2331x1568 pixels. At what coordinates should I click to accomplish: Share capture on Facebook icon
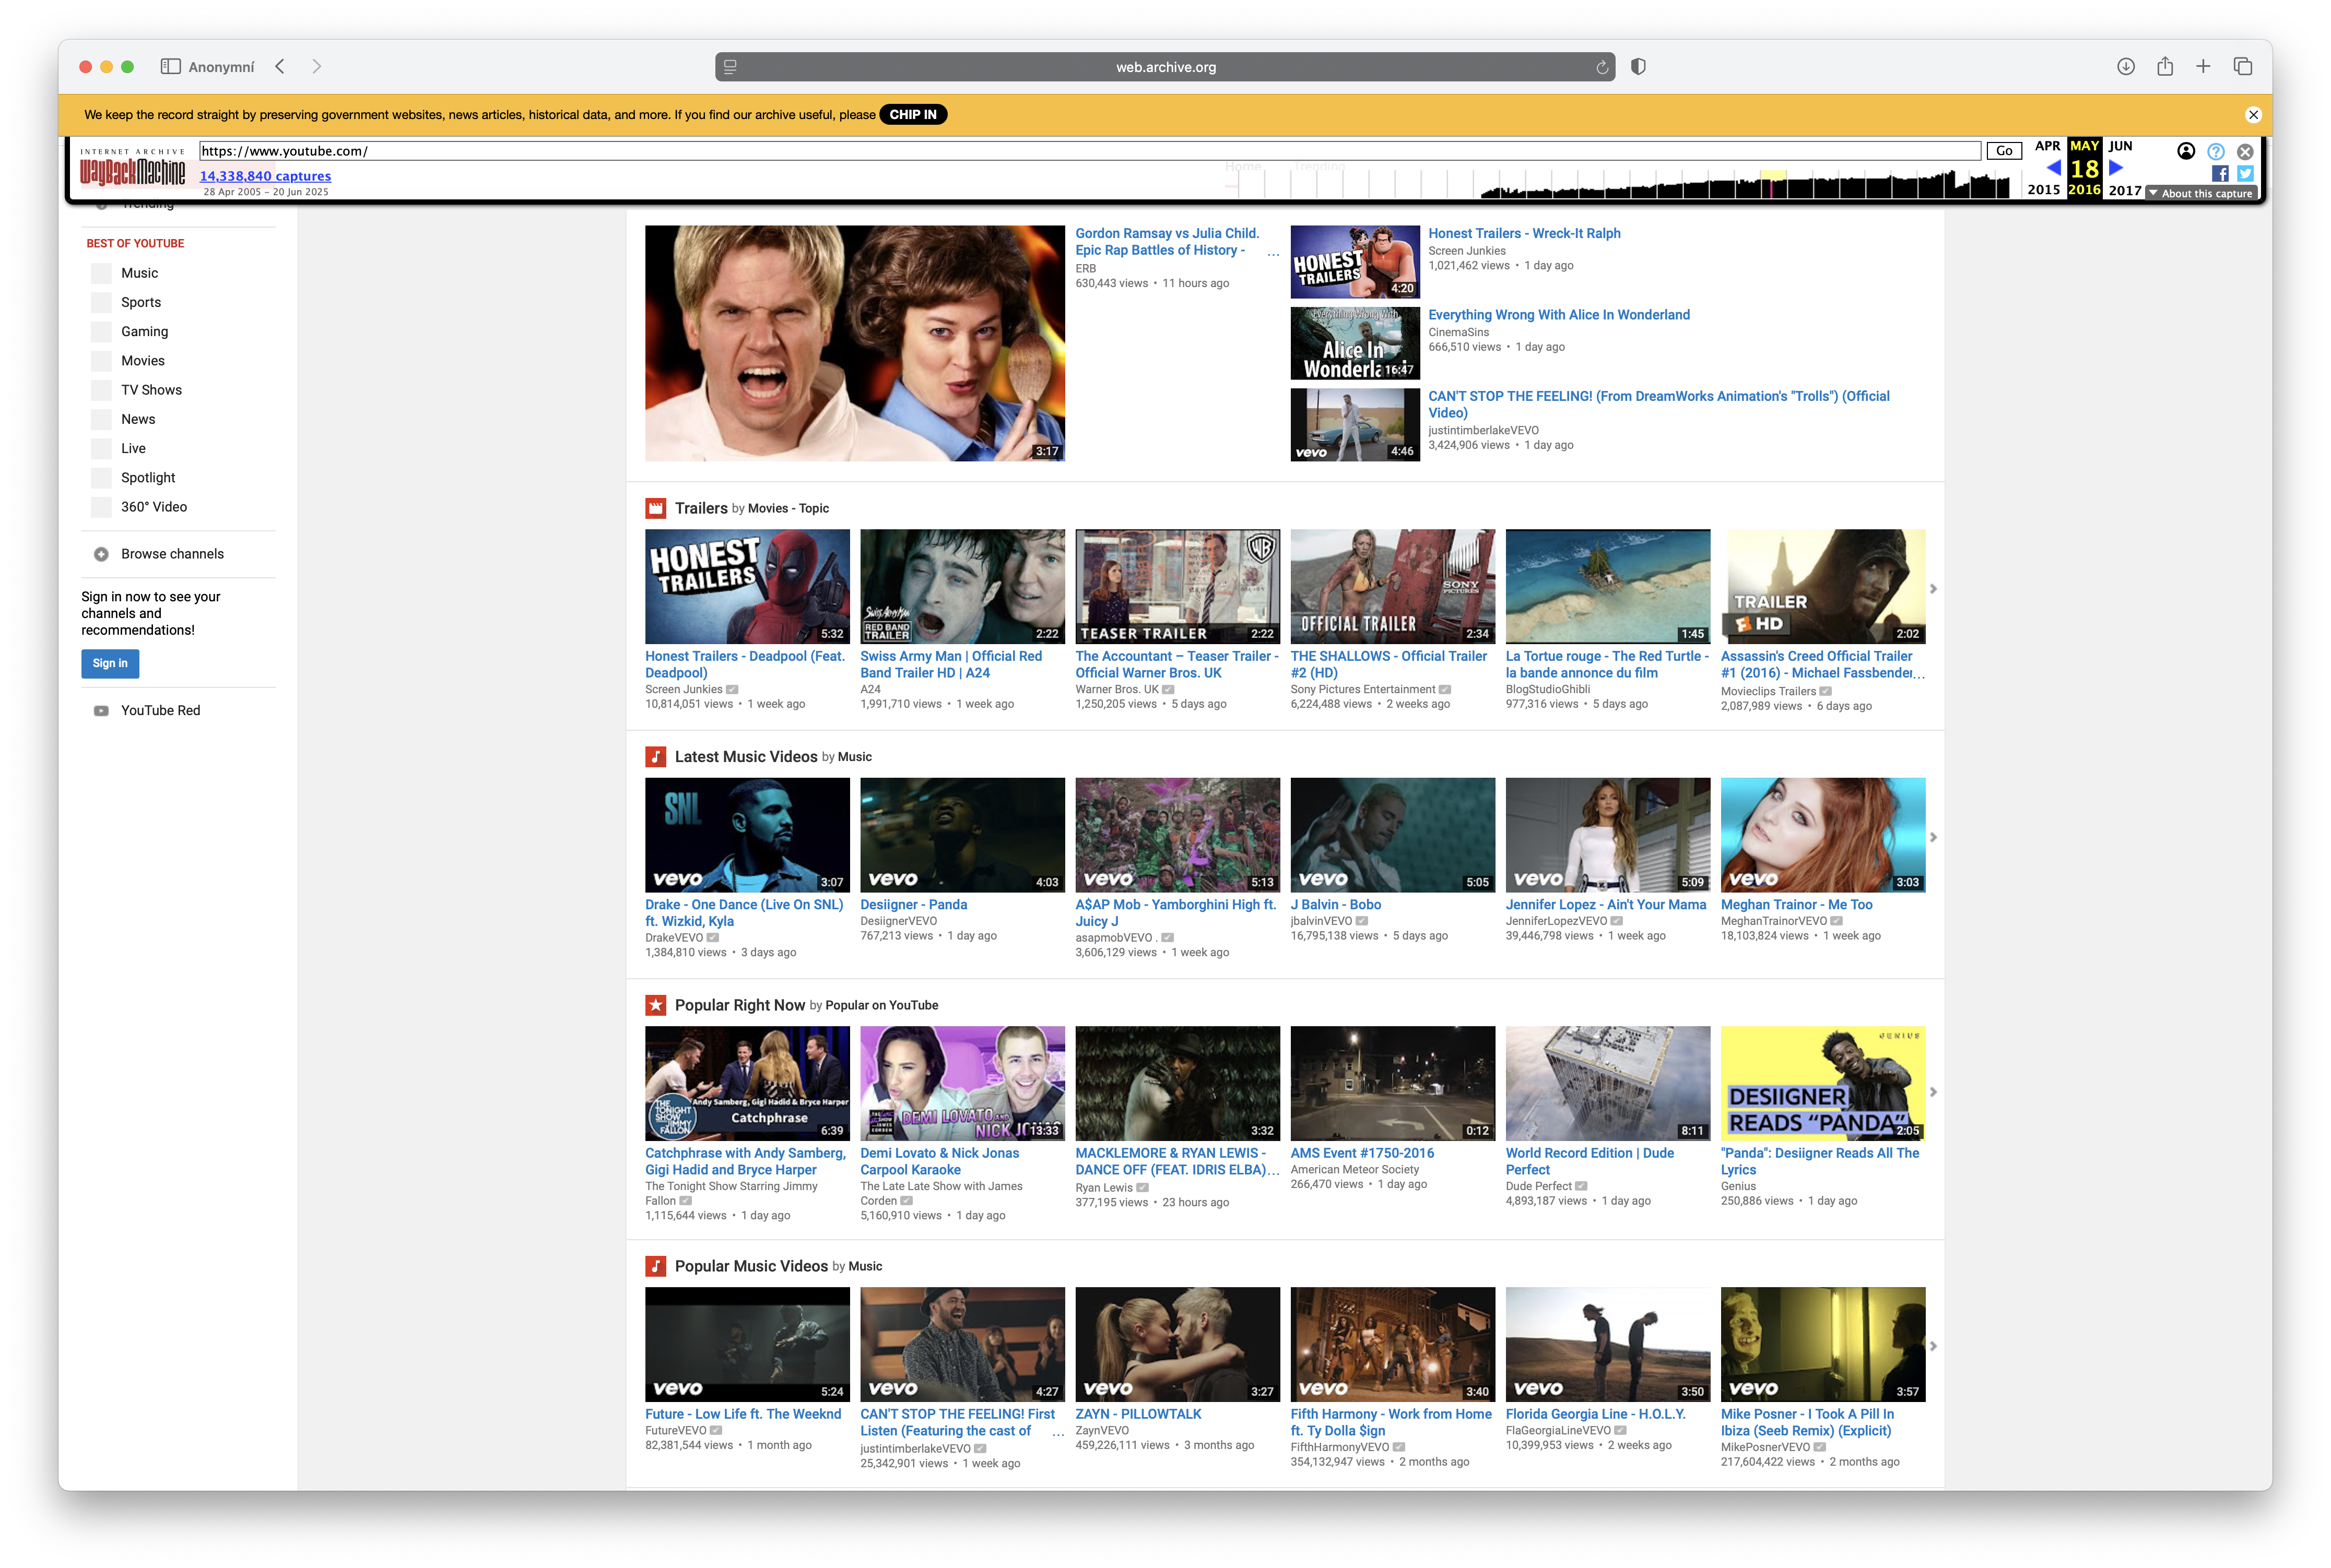[x=2219, y=174]
